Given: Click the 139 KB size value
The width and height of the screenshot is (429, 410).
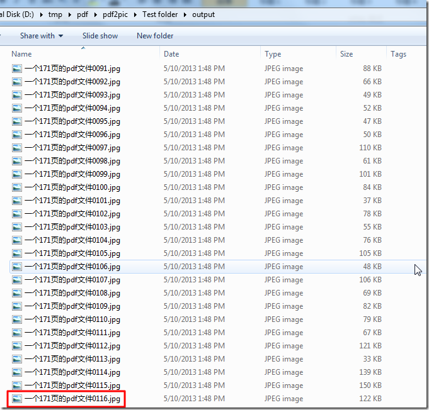Looking at the screenshot, I should [370, 372].
